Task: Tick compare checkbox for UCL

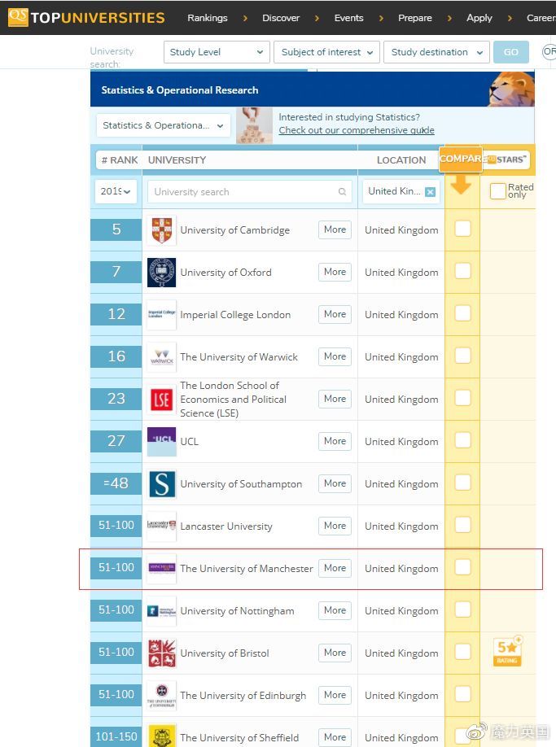Action: click(x=462, y=440)
